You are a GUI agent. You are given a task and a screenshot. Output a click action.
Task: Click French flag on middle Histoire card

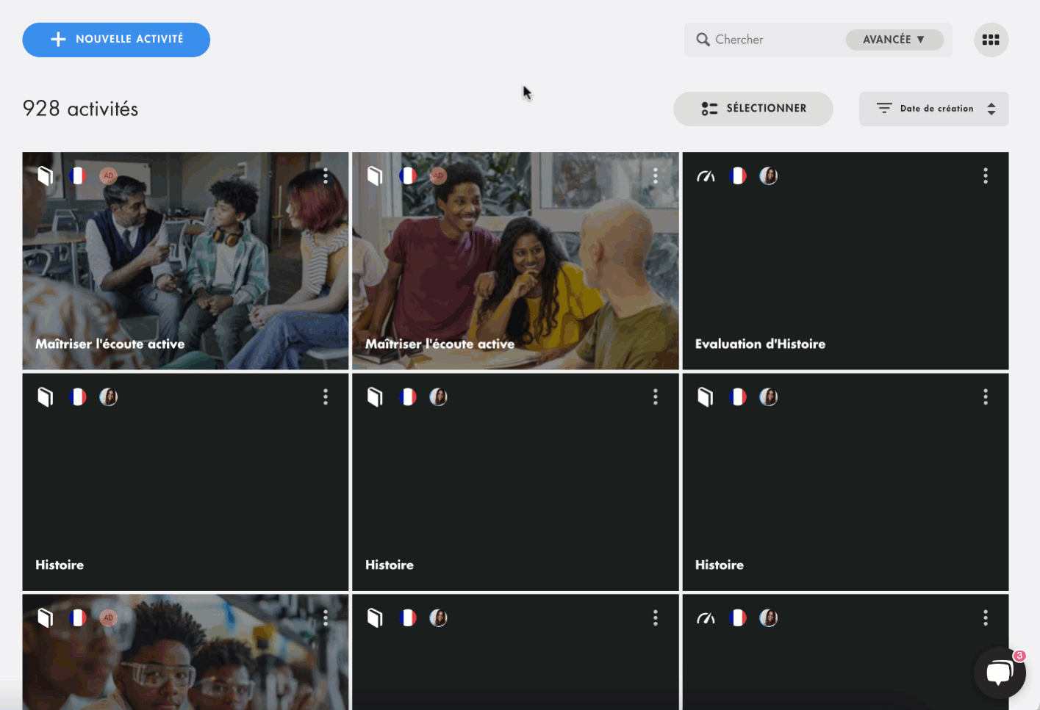(408, 397)
